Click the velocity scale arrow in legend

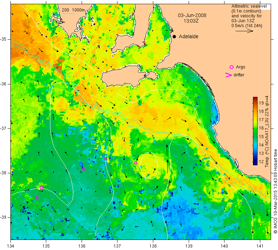pyautogui.click(x=244, y=31)
